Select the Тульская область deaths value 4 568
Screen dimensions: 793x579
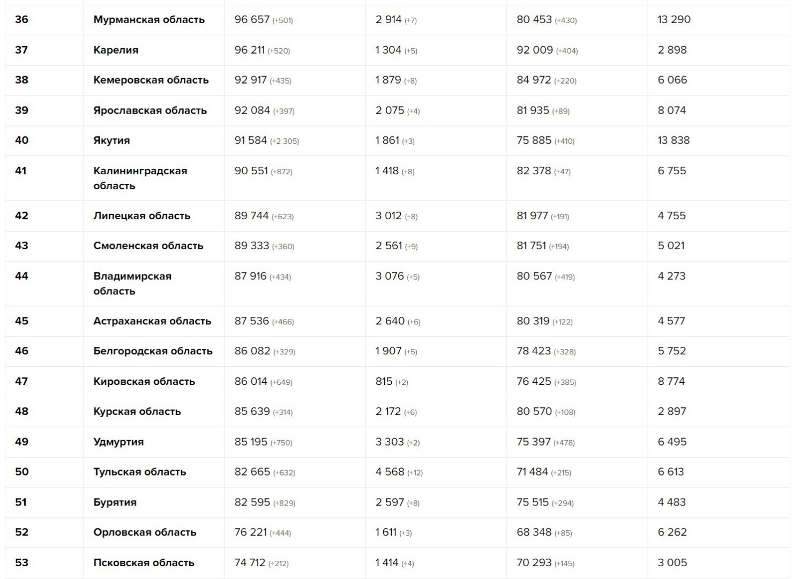click(x=390, y=472)
